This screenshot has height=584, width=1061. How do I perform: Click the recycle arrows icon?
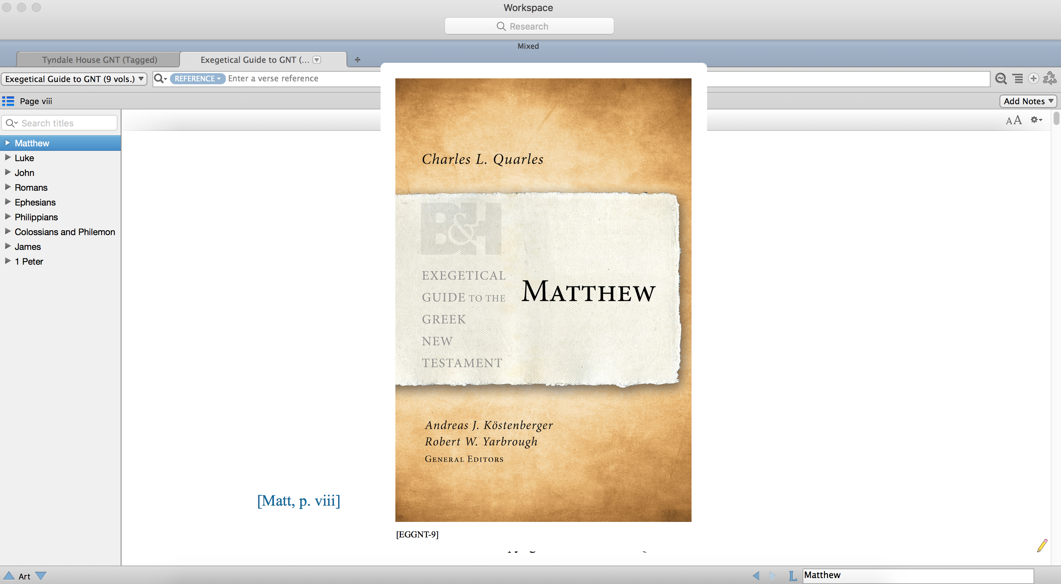pos(1049,78)
